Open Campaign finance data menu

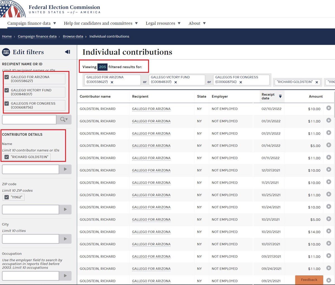(32, 23)
